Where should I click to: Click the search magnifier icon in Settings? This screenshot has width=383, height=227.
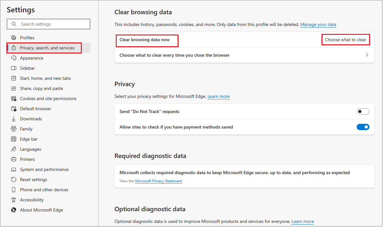tap(14, 24)
